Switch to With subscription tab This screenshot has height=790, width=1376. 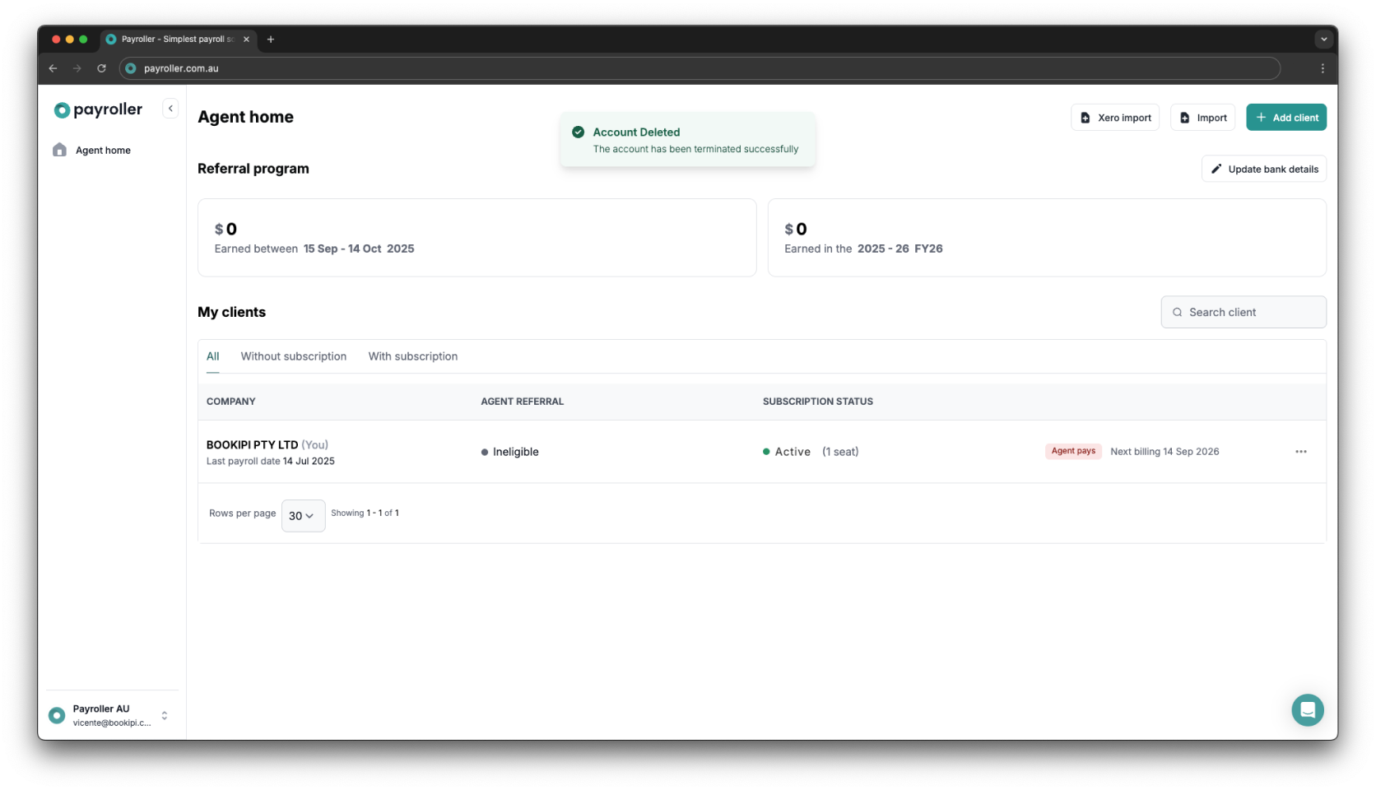[x=413, y=356]
